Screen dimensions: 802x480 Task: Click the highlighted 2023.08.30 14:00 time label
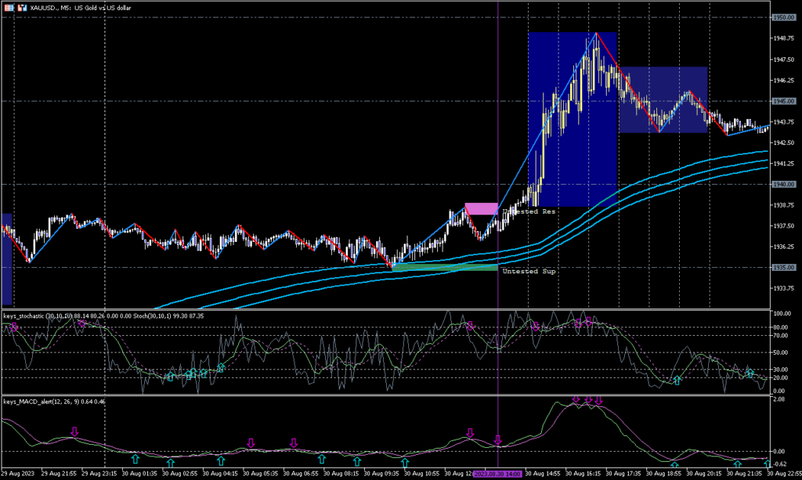click(x=498, y=474)
